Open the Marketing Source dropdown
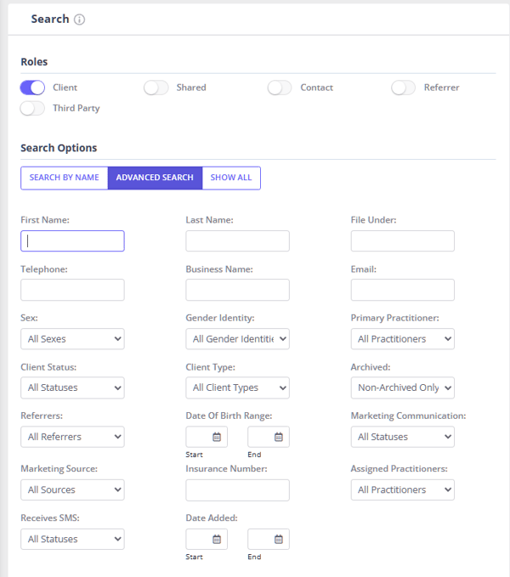 click(72, 489)
